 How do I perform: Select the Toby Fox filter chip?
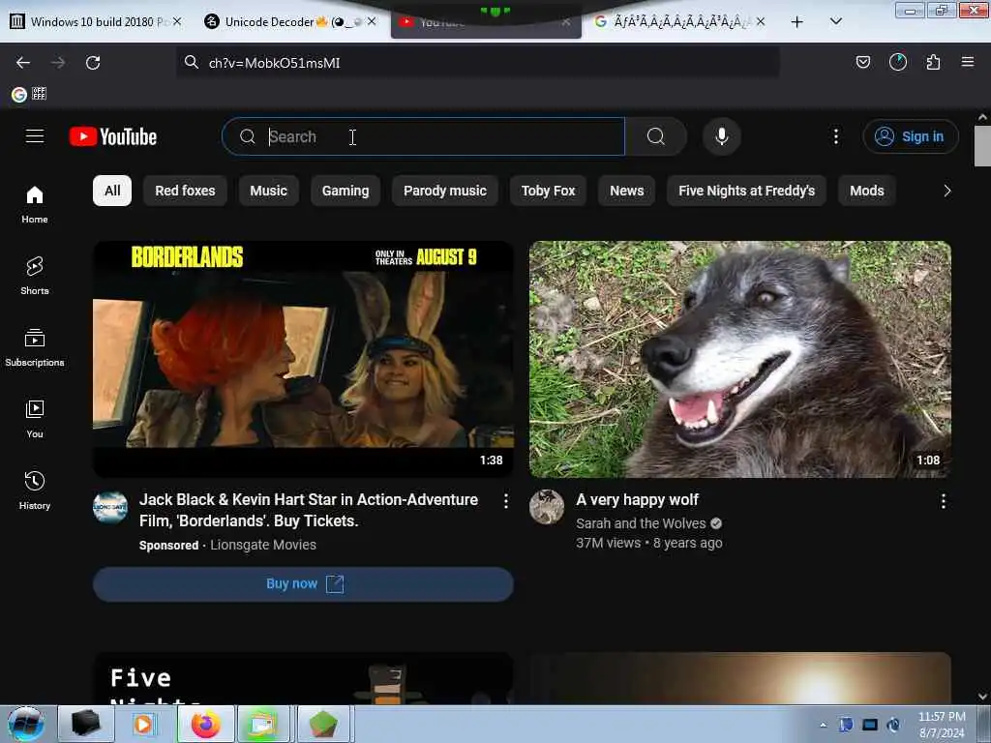[548, 191]
